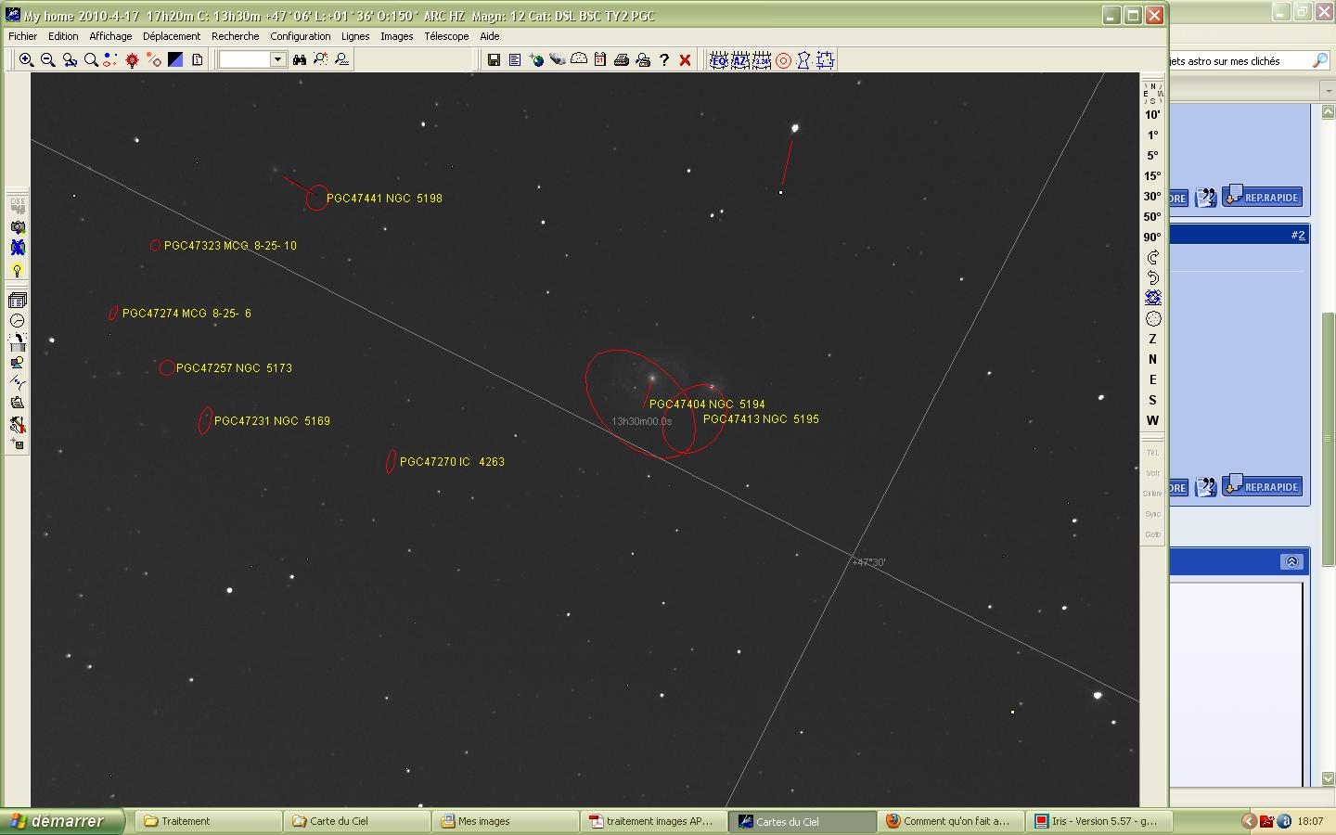Viewport: 1336px width, 835px height.
Task: Click the wrench tools icon
Action: 18,426
